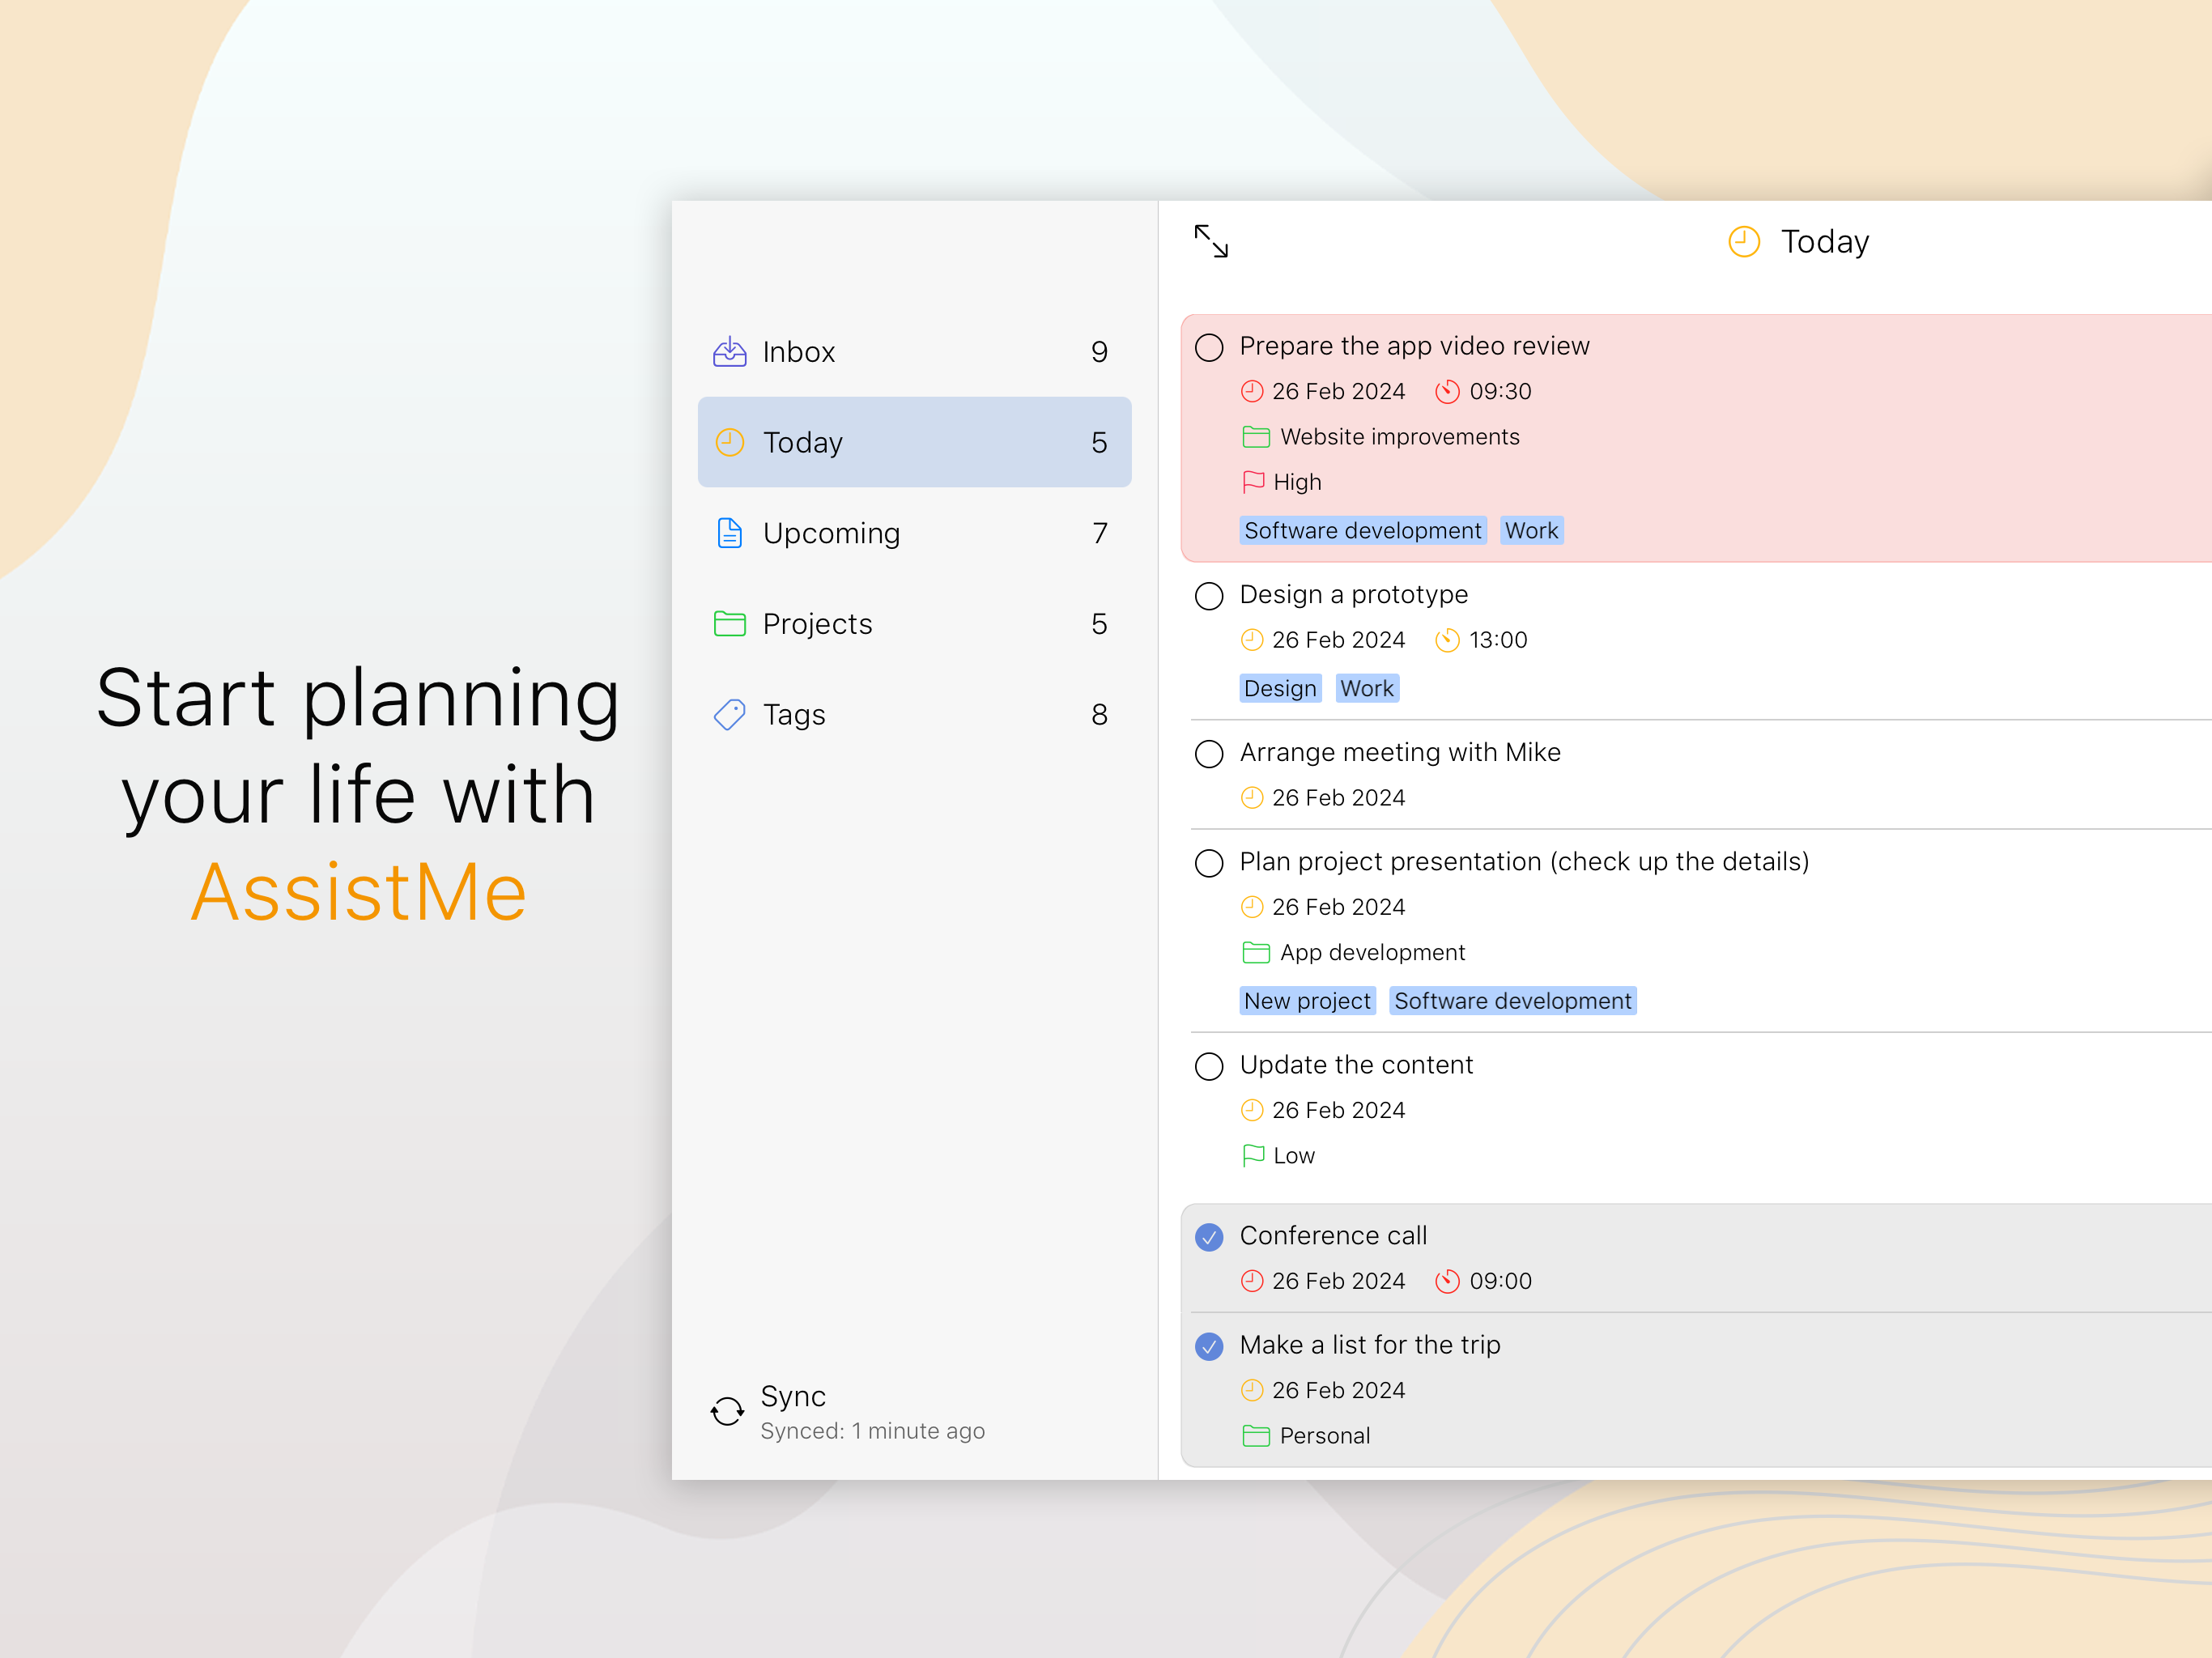Click Software development tag on Plan project presentation
2212x1658 pixels.
click(x=1512, y=1001)
